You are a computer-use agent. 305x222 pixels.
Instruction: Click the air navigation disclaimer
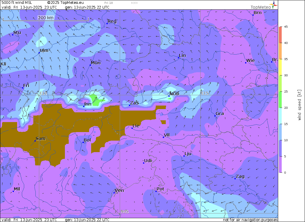coord(250,220)
